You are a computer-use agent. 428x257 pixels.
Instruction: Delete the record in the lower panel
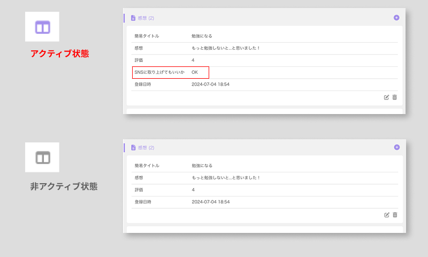[x=395, y=215]
